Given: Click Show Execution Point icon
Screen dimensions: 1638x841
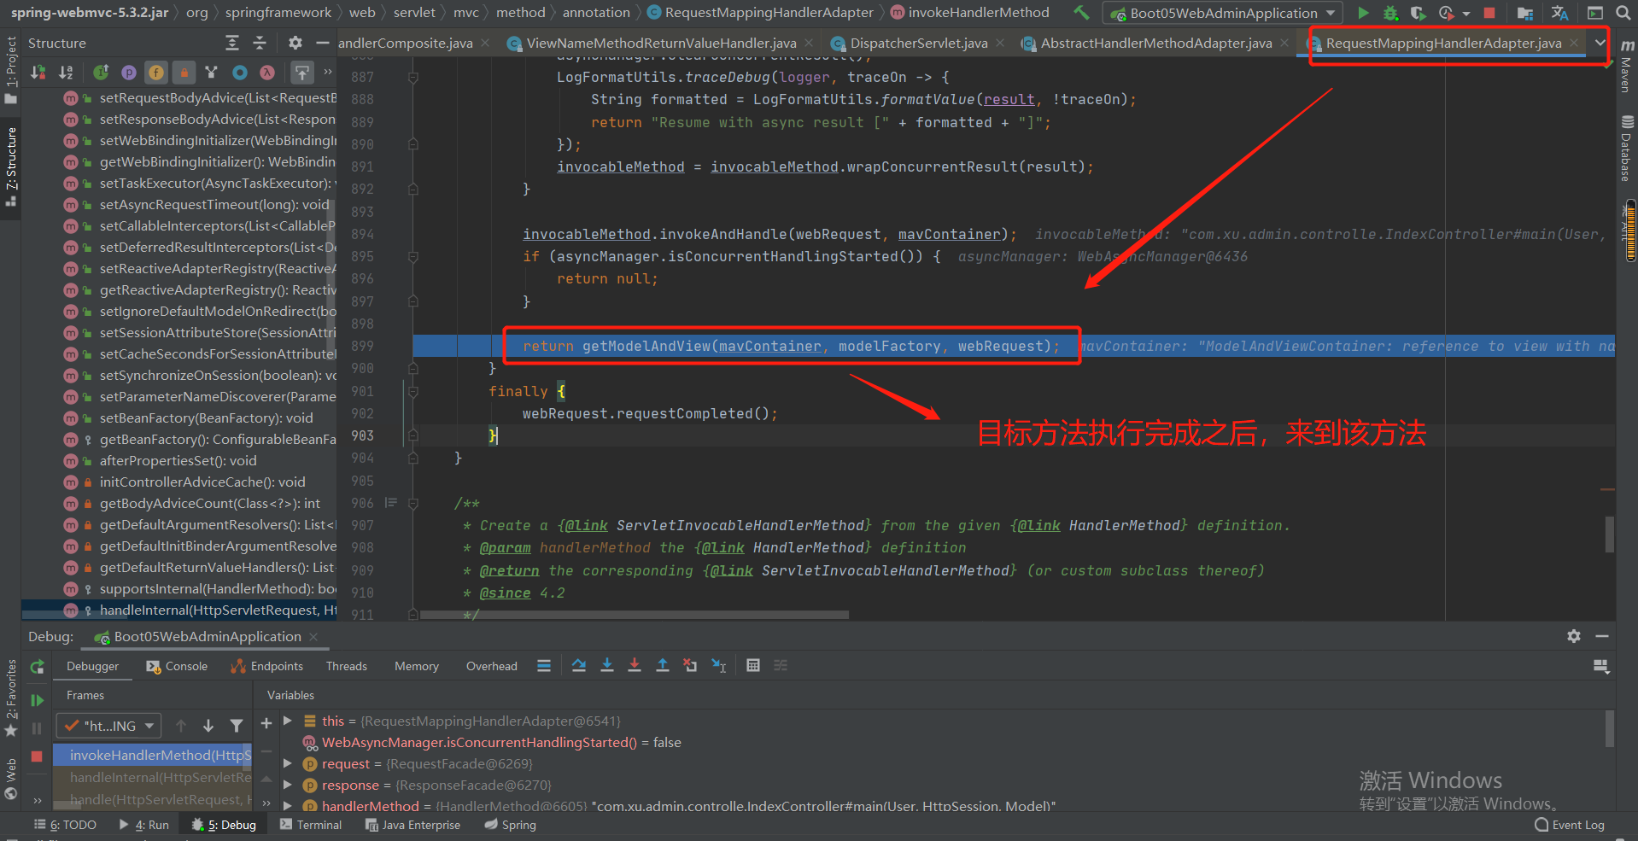Looking at the screenshot, I should point(544,666).
